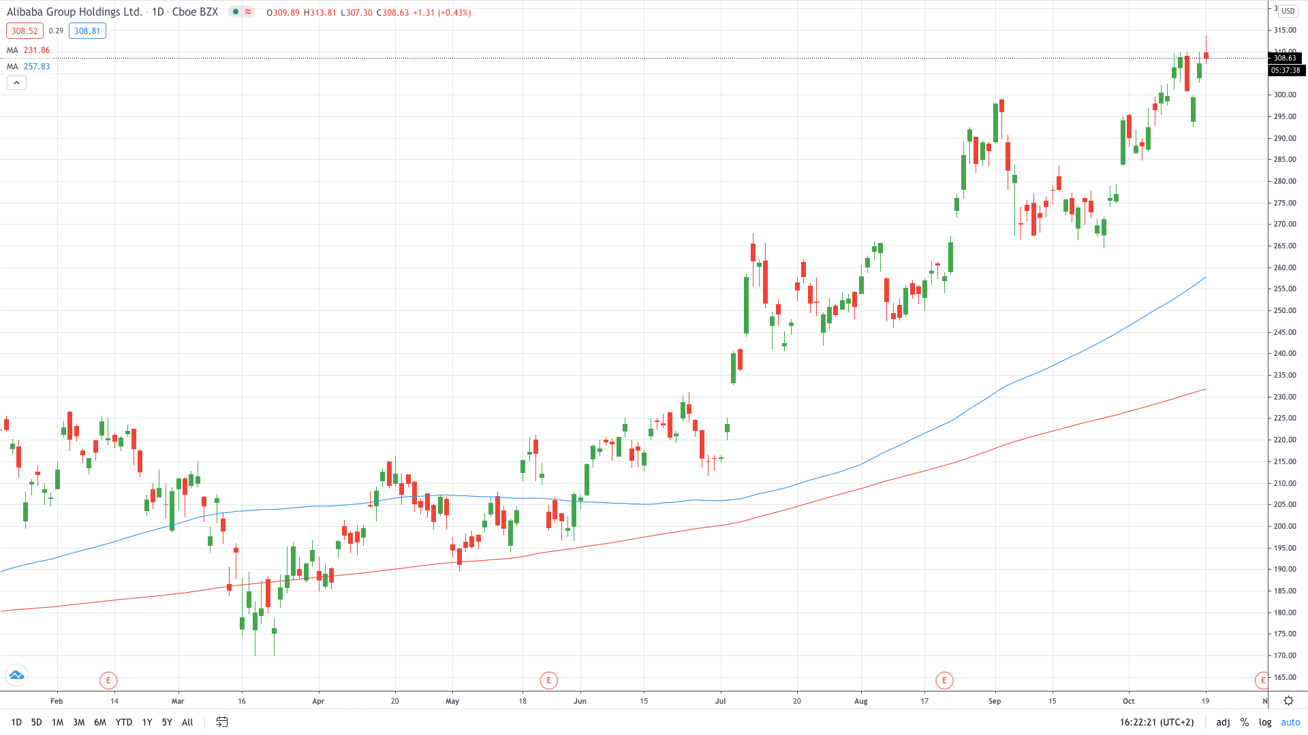
Task: Click the spread value 0.29
Action: pyautogui.click(x=56, y=31)
